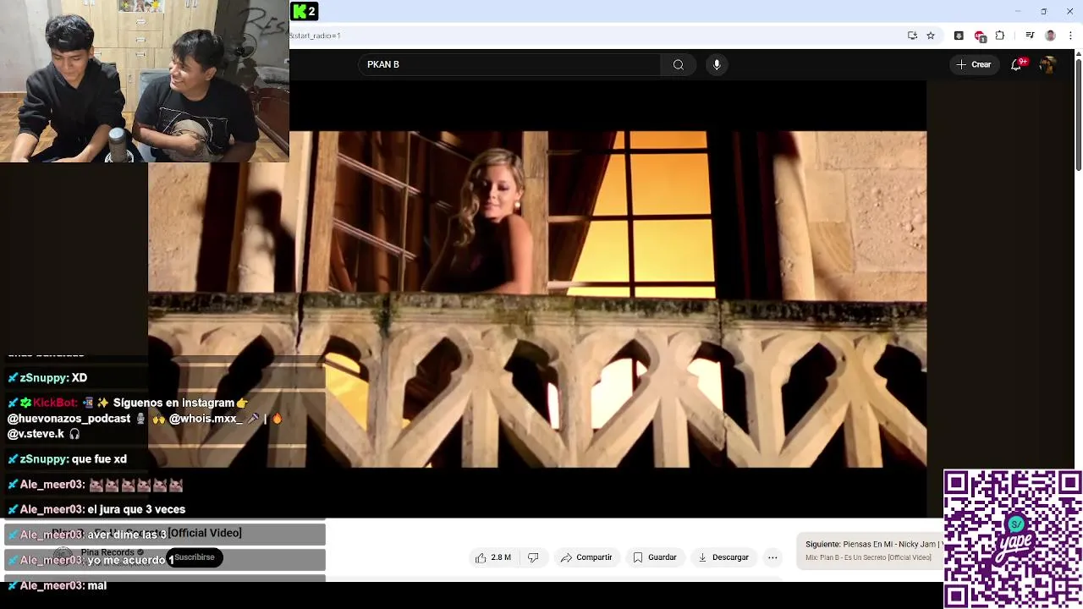Click the Yape QR code overlay
Image resolution: width=1083 pixels, height=609 pixels.
point(1013,540)
